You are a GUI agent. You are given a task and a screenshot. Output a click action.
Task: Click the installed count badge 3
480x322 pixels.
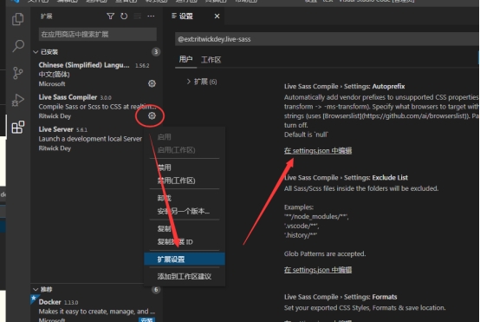156,52
